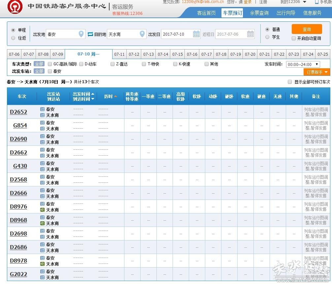Select the 学生 student ticket radio button
332x284 pixels.
coord(267,37)
